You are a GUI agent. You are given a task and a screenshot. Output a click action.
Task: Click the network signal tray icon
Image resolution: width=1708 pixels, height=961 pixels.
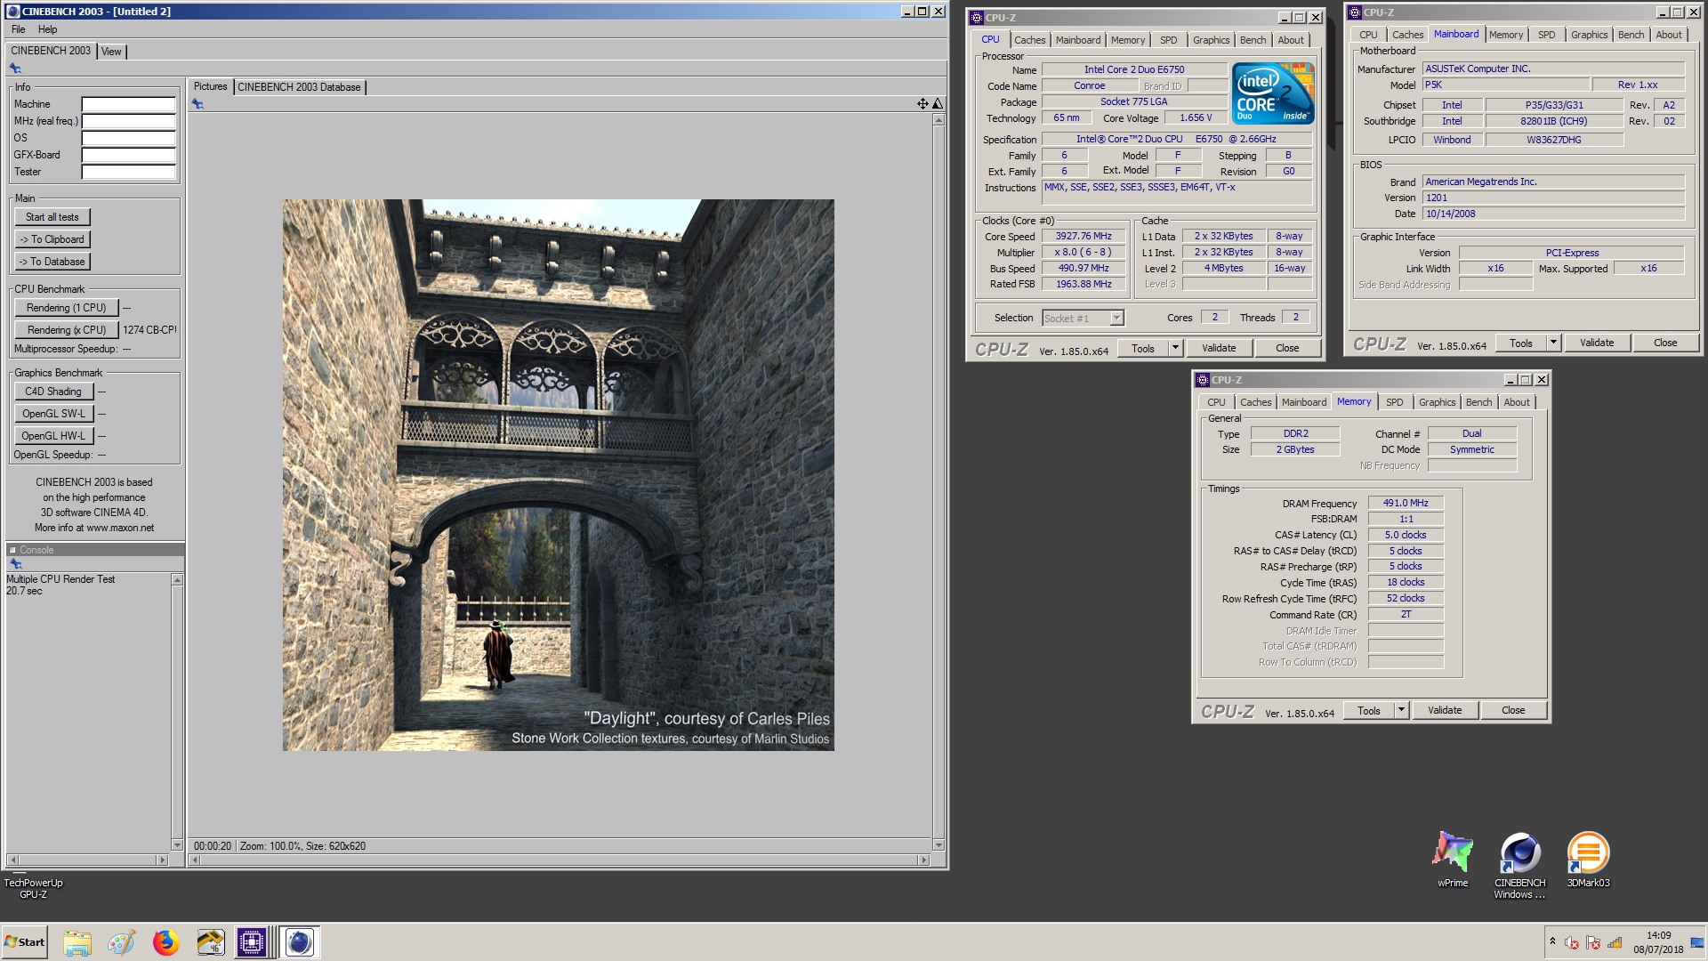[x=1614, y=942]
